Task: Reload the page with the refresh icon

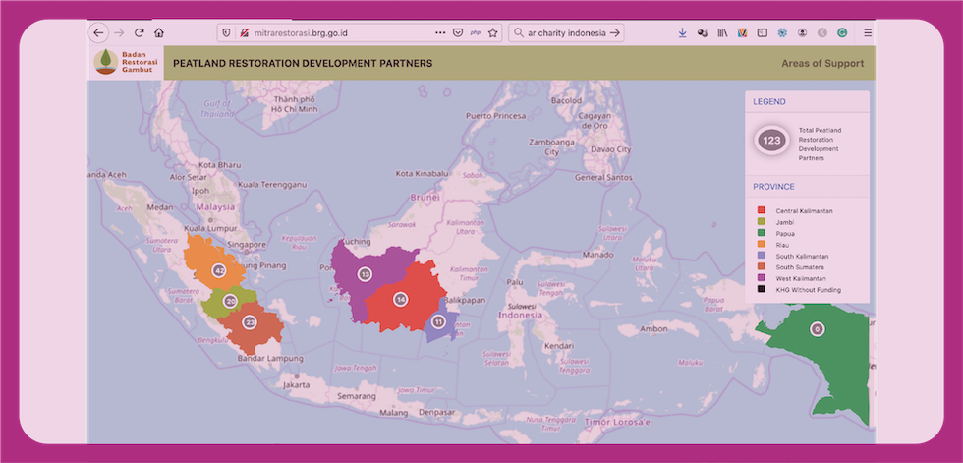Action: [140, 33]
